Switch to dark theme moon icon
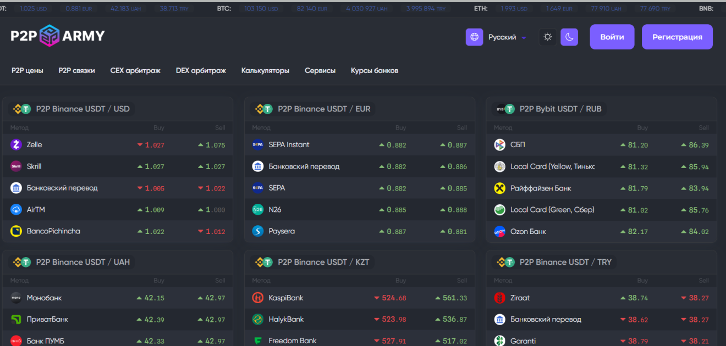The height and width of the screenshot is (346, 726). (569, 37)
